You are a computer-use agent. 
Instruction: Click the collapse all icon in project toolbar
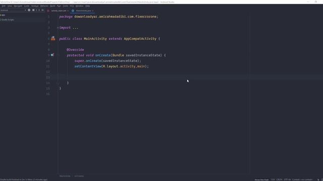[33, 10]
